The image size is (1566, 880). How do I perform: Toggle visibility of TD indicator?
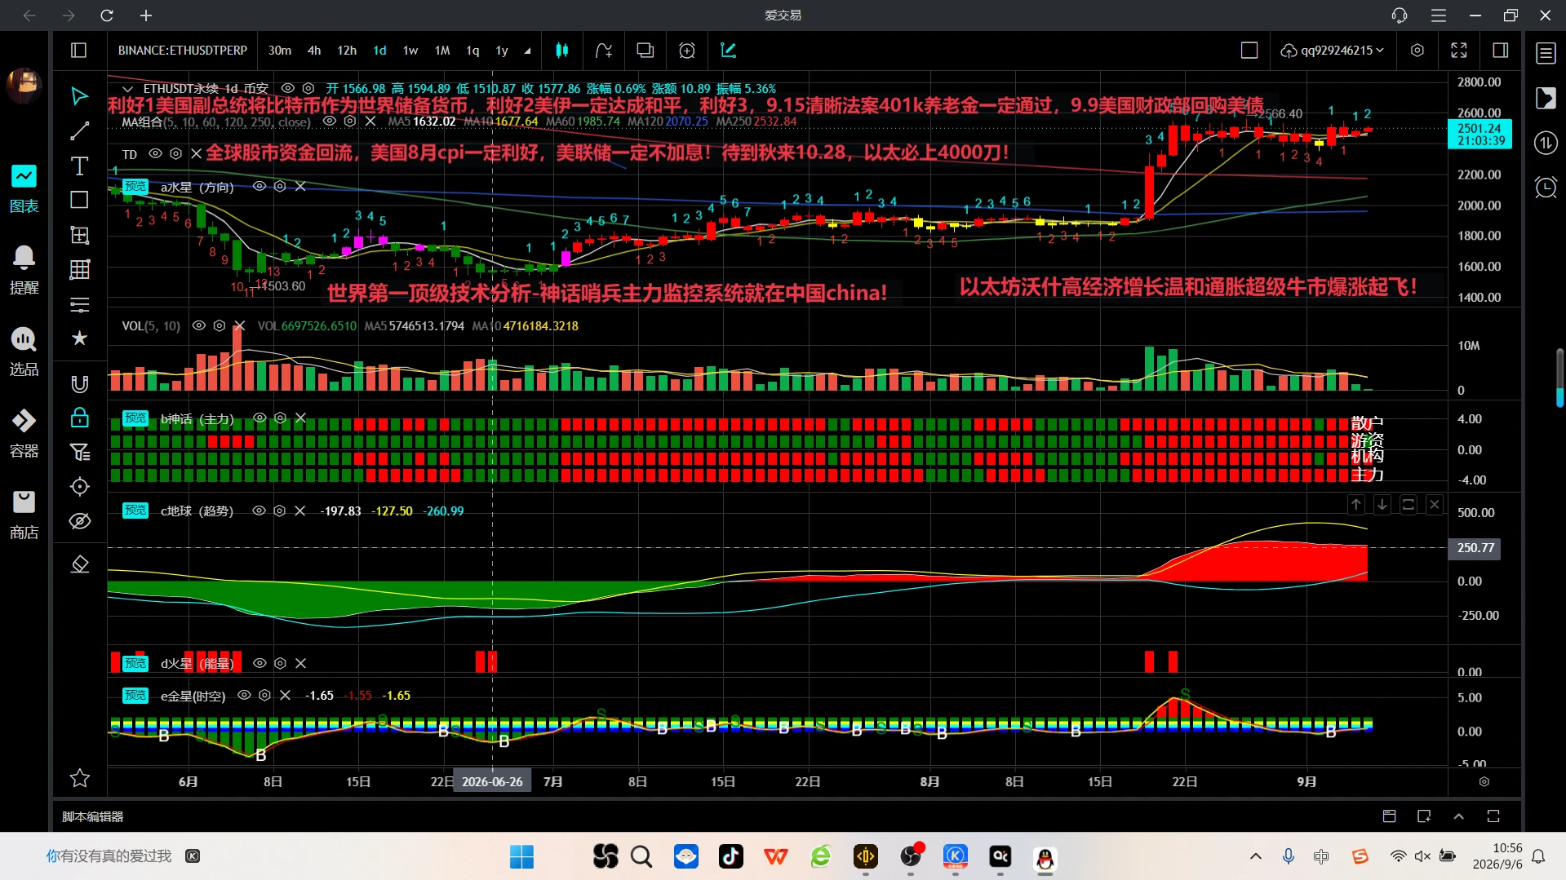point(155,153)
